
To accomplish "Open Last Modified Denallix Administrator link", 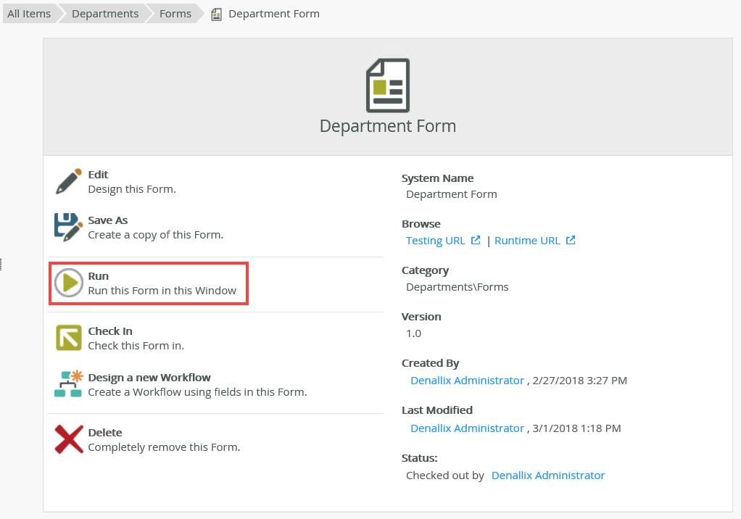I will (467, 428).
